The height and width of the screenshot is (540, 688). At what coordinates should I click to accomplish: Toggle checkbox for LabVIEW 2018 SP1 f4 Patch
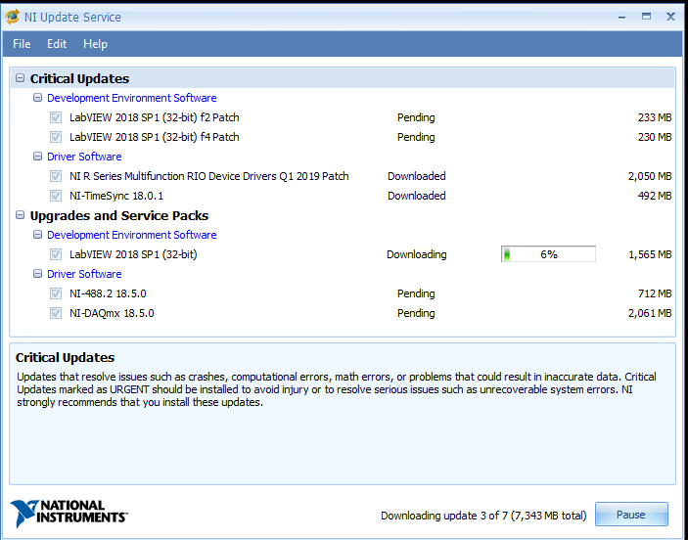[x=56, y=137]
